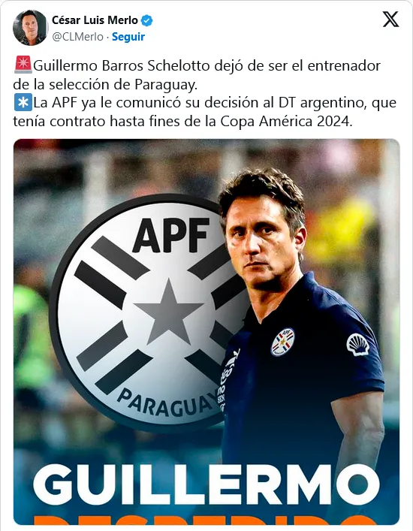This screenshot has width=413, height=531.
Task: Open César Luis Merlo's profile picture
Action: pos(31,28)
